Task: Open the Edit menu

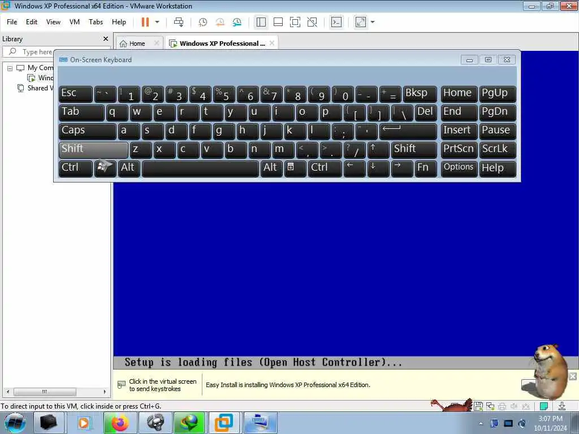Action: click(x=32, y=22)
